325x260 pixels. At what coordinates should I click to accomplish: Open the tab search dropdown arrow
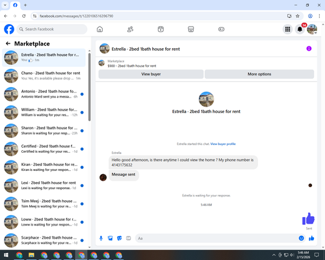pyautogui.click(x=5, y=5)
